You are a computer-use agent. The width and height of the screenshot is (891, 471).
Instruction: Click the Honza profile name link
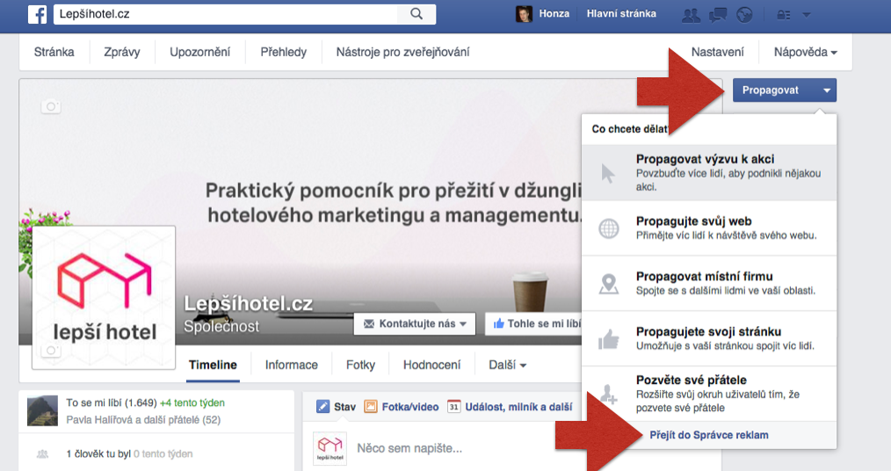(x=554, y=14)
